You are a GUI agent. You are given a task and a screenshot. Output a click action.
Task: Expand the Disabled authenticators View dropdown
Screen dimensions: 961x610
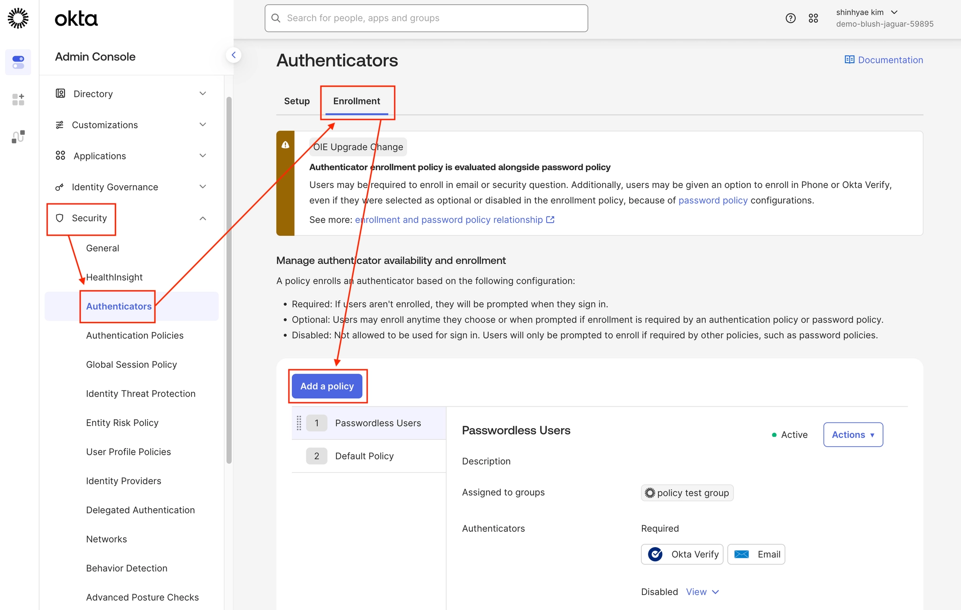click(x=702, y=592)
